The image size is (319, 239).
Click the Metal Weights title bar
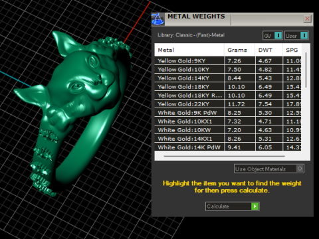232,19
